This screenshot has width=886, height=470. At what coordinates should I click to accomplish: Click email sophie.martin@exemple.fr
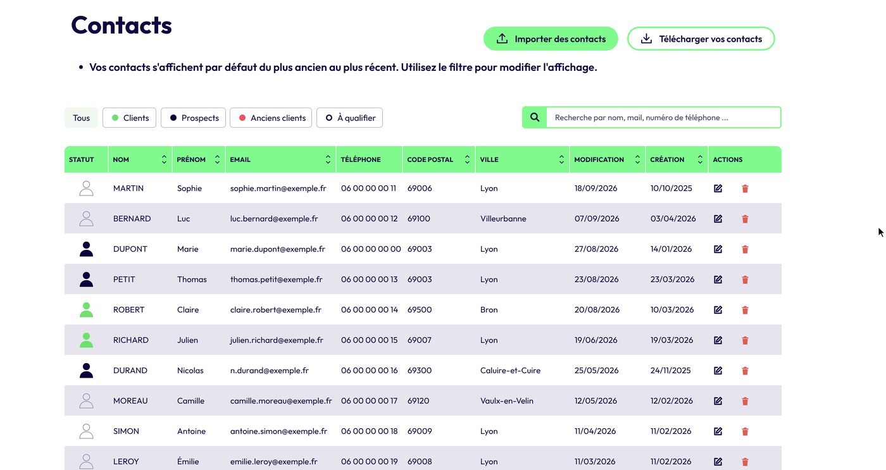[x=278, y=189]
